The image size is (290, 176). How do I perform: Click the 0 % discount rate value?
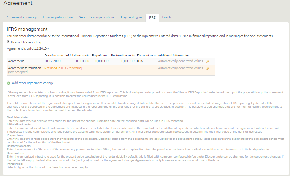[140, 61]
